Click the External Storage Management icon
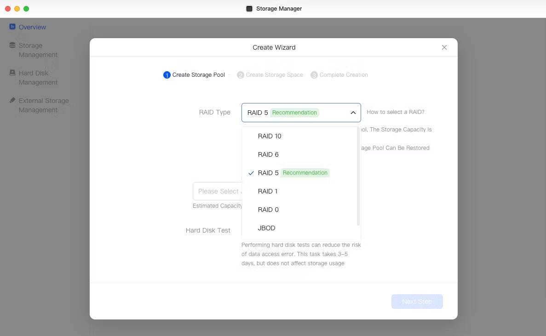Screen dimensions: 546x336 tap(12, 100)
